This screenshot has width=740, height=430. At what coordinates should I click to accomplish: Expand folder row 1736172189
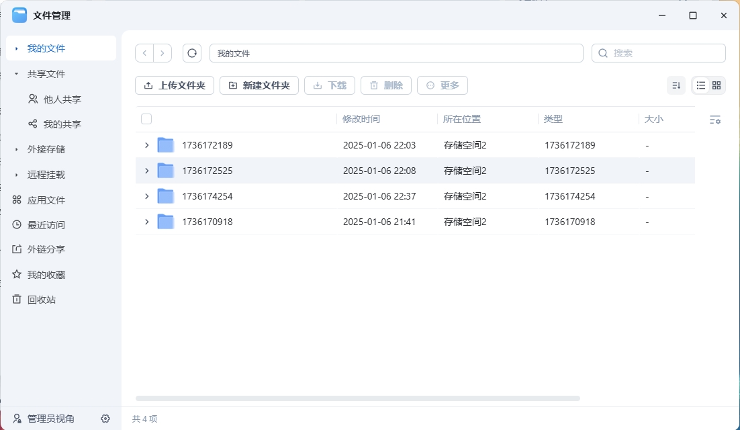pos(147,145)
